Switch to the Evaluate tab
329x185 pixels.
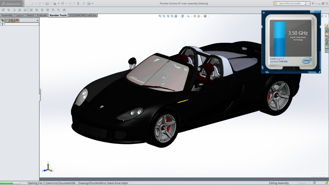point(42,15)
